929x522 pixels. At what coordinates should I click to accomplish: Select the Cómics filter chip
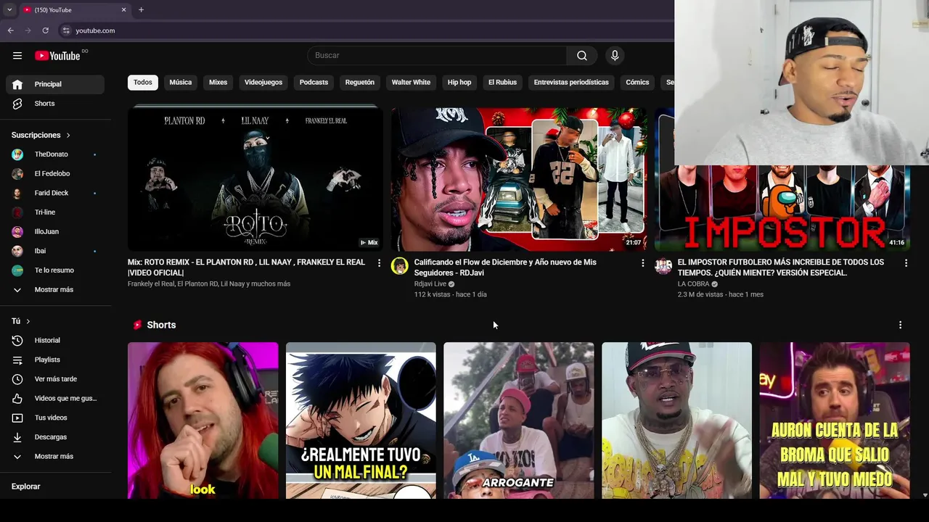[637, 83]
